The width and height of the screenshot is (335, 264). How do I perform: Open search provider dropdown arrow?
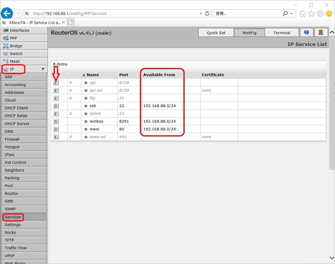tap(292, 14)
